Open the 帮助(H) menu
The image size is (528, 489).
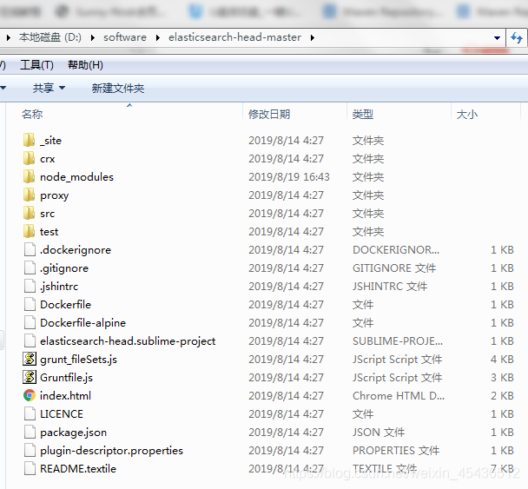pos(85,64)
